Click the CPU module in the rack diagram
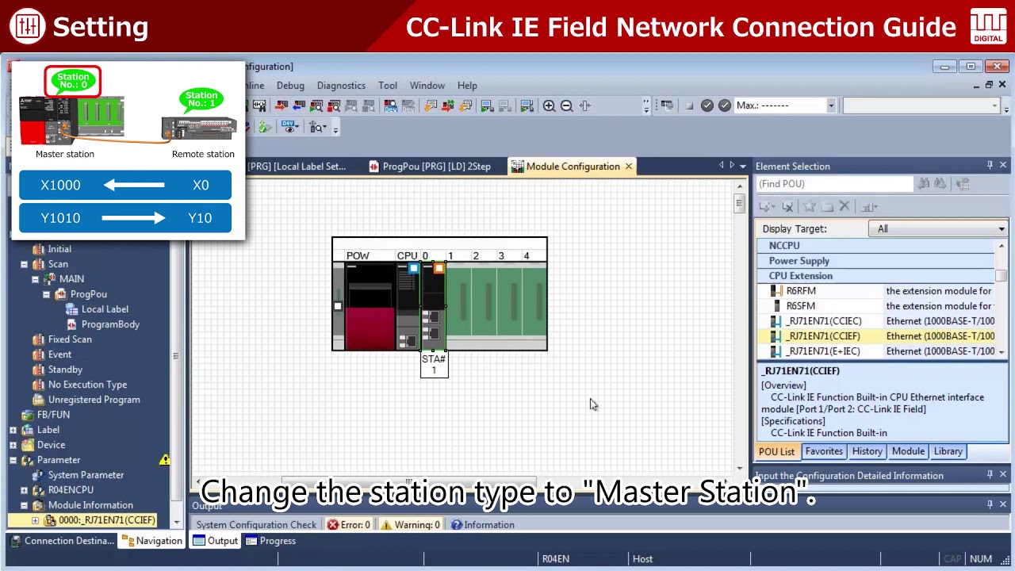The image size is (1015, 571). tap(408, 305)
